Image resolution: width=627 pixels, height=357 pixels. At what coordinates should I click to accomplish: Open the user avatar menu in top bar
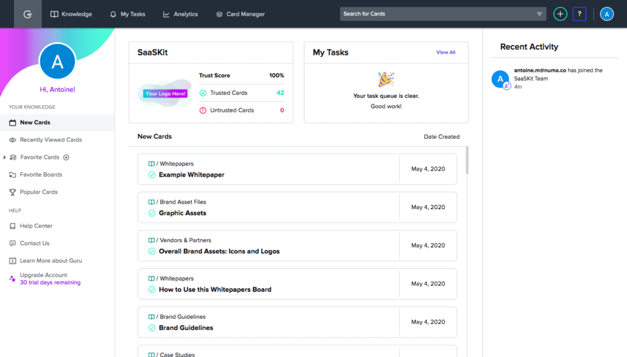pyautogui.click(x=607, y=14)
